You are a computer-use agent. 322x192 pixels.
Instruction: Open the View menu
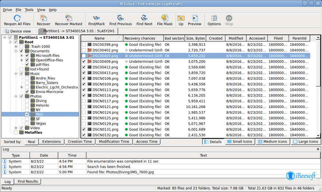pyautogui.click(x=41, y=10)
